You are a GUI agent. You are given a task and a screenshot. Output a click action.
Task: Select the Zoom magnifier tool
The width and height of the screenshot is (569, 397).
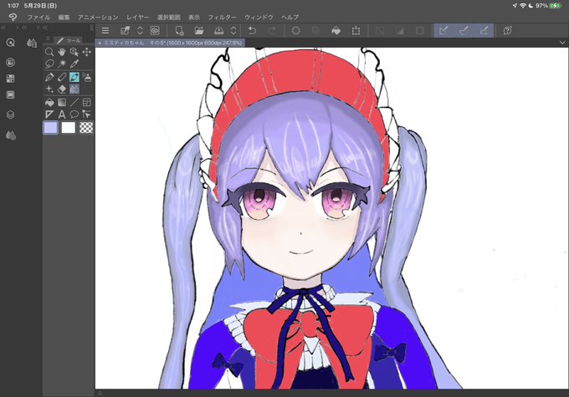tap(49, 52)
